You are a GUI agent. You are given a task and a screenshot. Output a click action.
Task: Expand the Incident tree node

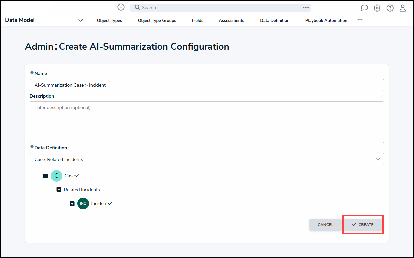[72, 204]
